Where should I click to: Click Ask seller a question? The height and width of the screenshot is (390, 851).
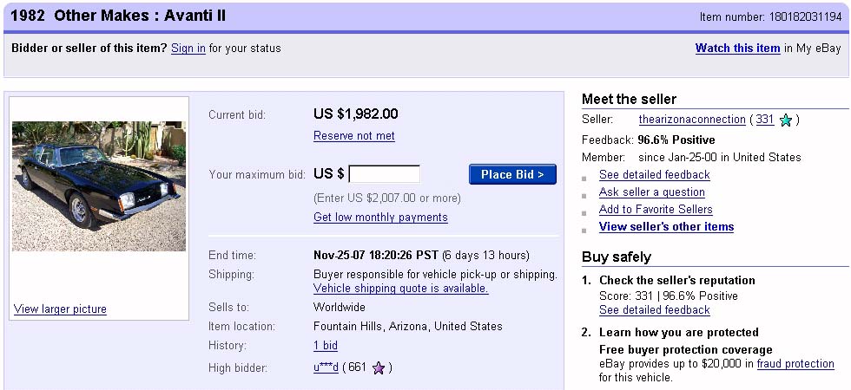point(651,192)
